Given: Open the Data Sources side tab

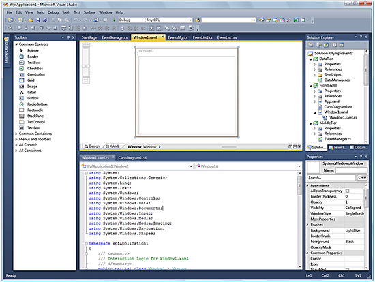Looking at the screenshot, I should pos(6,51).
